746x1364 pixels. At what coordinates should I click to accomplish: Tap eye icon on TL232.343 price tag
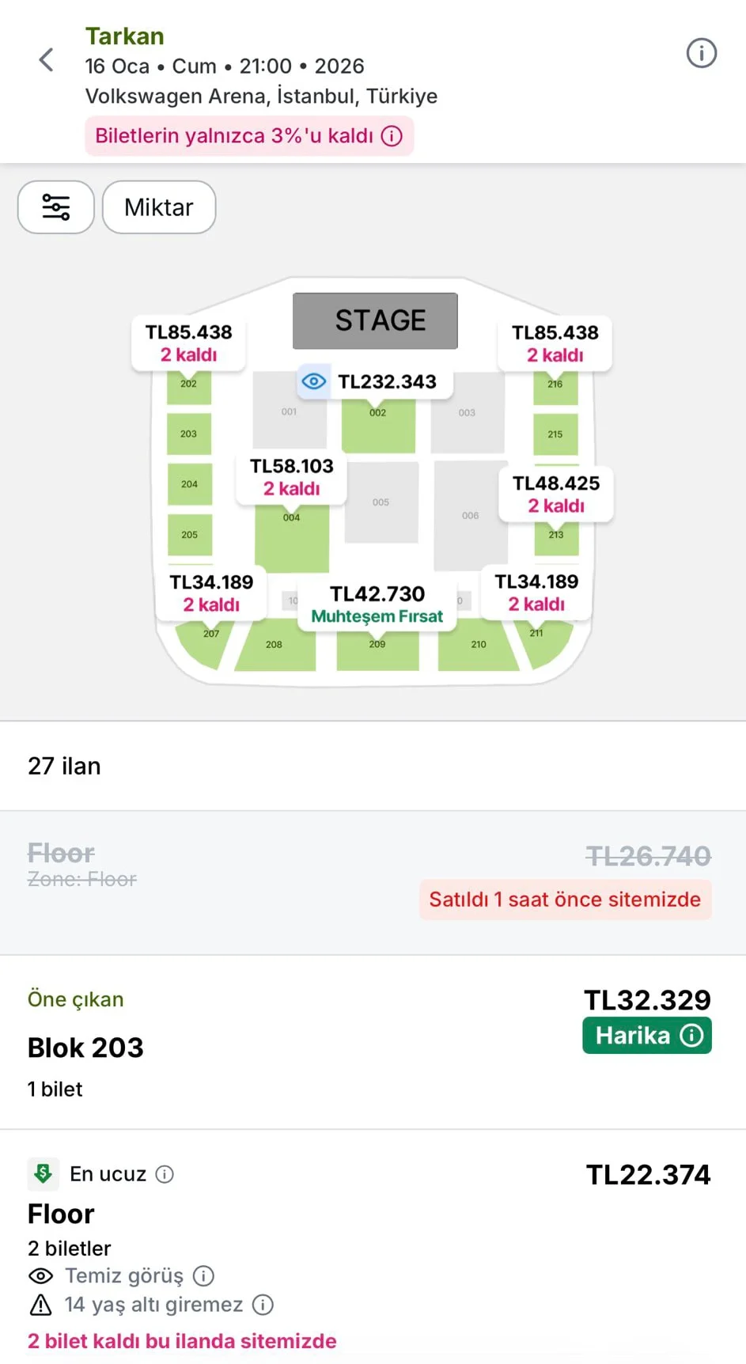[x=314, y=381]
